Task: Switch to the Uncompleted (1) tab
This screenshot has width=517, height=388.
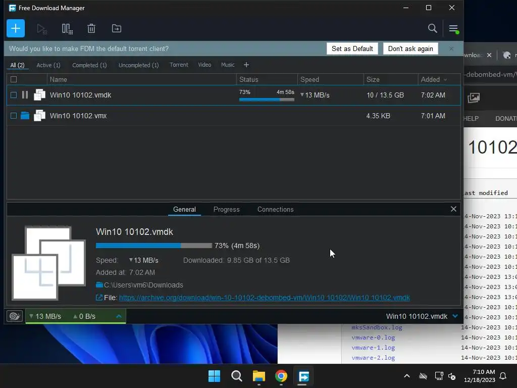Action: (139, 65)
